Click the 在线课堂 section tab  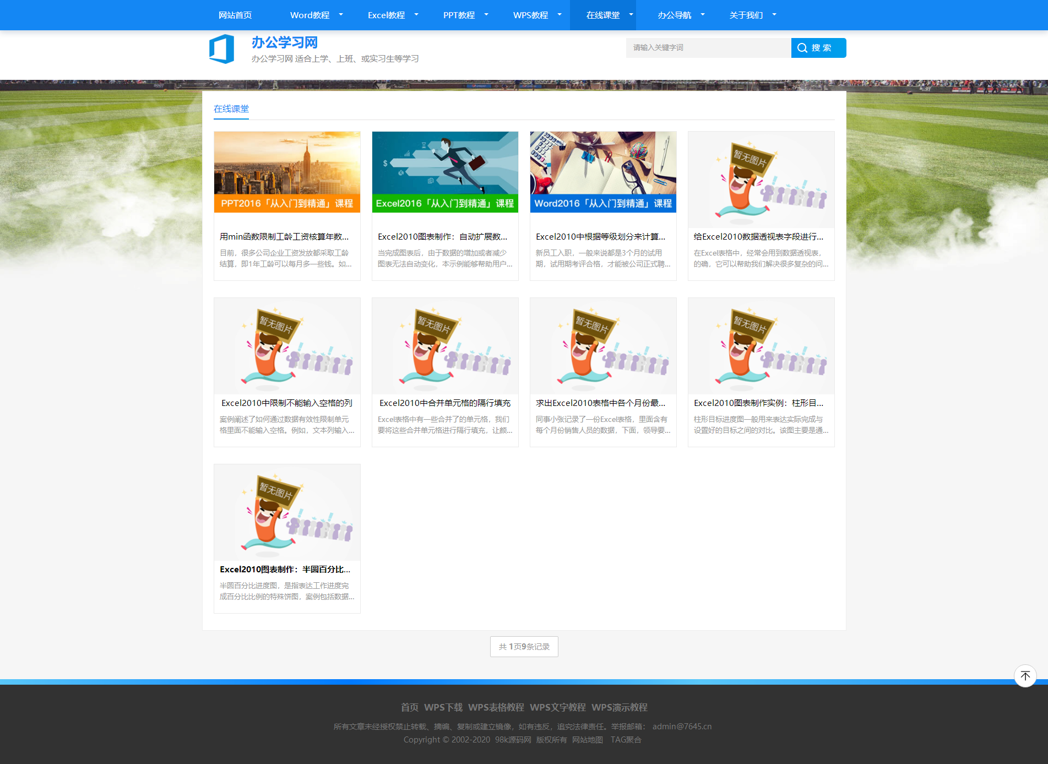click(231, 109)
